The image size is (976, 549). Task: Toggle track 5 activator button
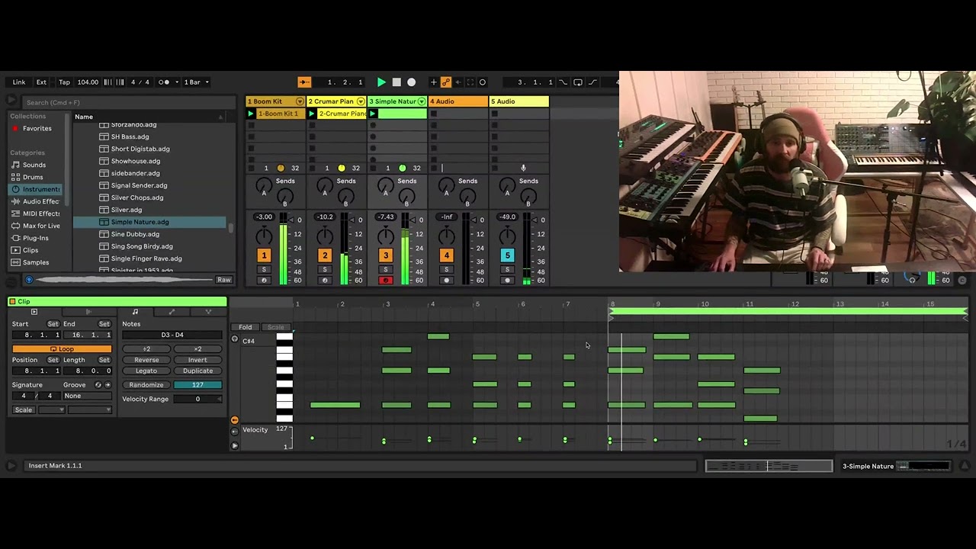508,255
